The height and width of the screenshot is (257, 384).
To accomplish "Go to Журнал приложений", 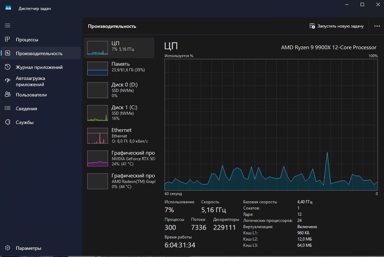I will 41,67.
